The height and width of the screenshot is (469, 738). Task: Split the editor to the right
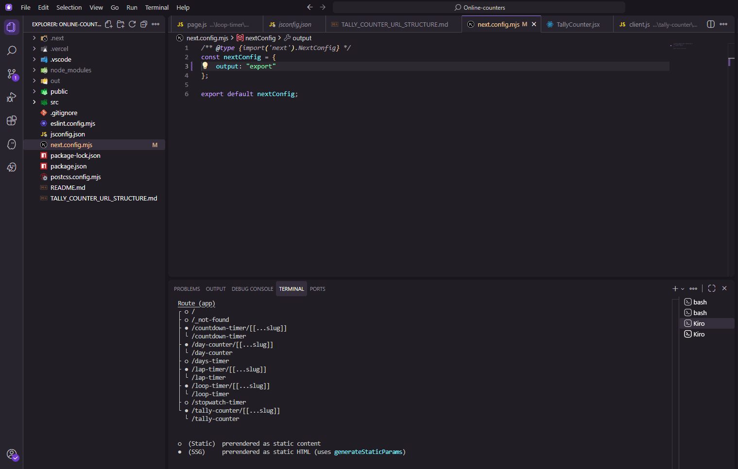[x=710, y=24]
